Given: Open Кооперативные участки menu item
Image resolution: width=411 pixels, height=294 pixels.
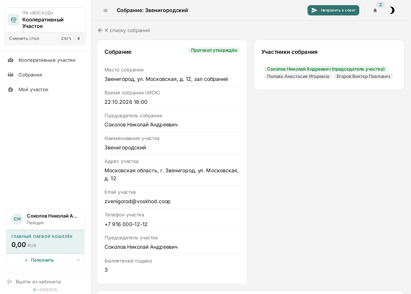Looking at the screenshot, I should pyautogui.click(x=46, y=60).
